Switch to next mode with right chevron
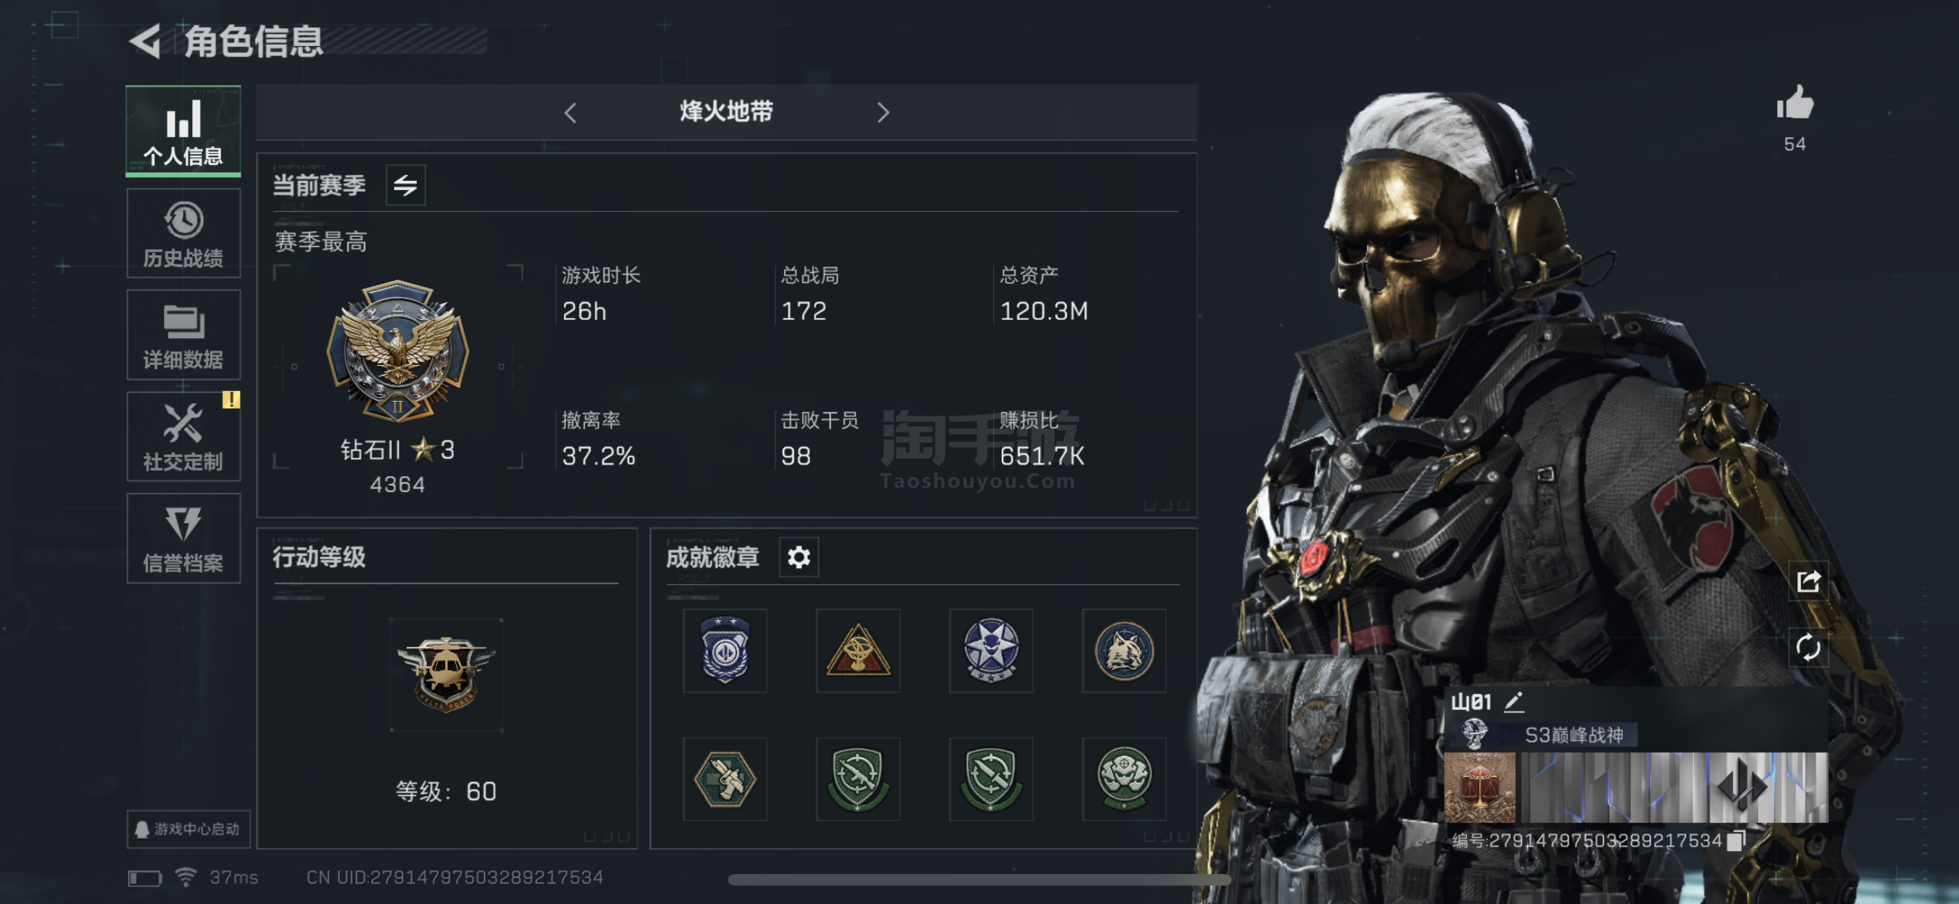The height and width of the screenshot is (904, 1959). click(x=883, y=113)
